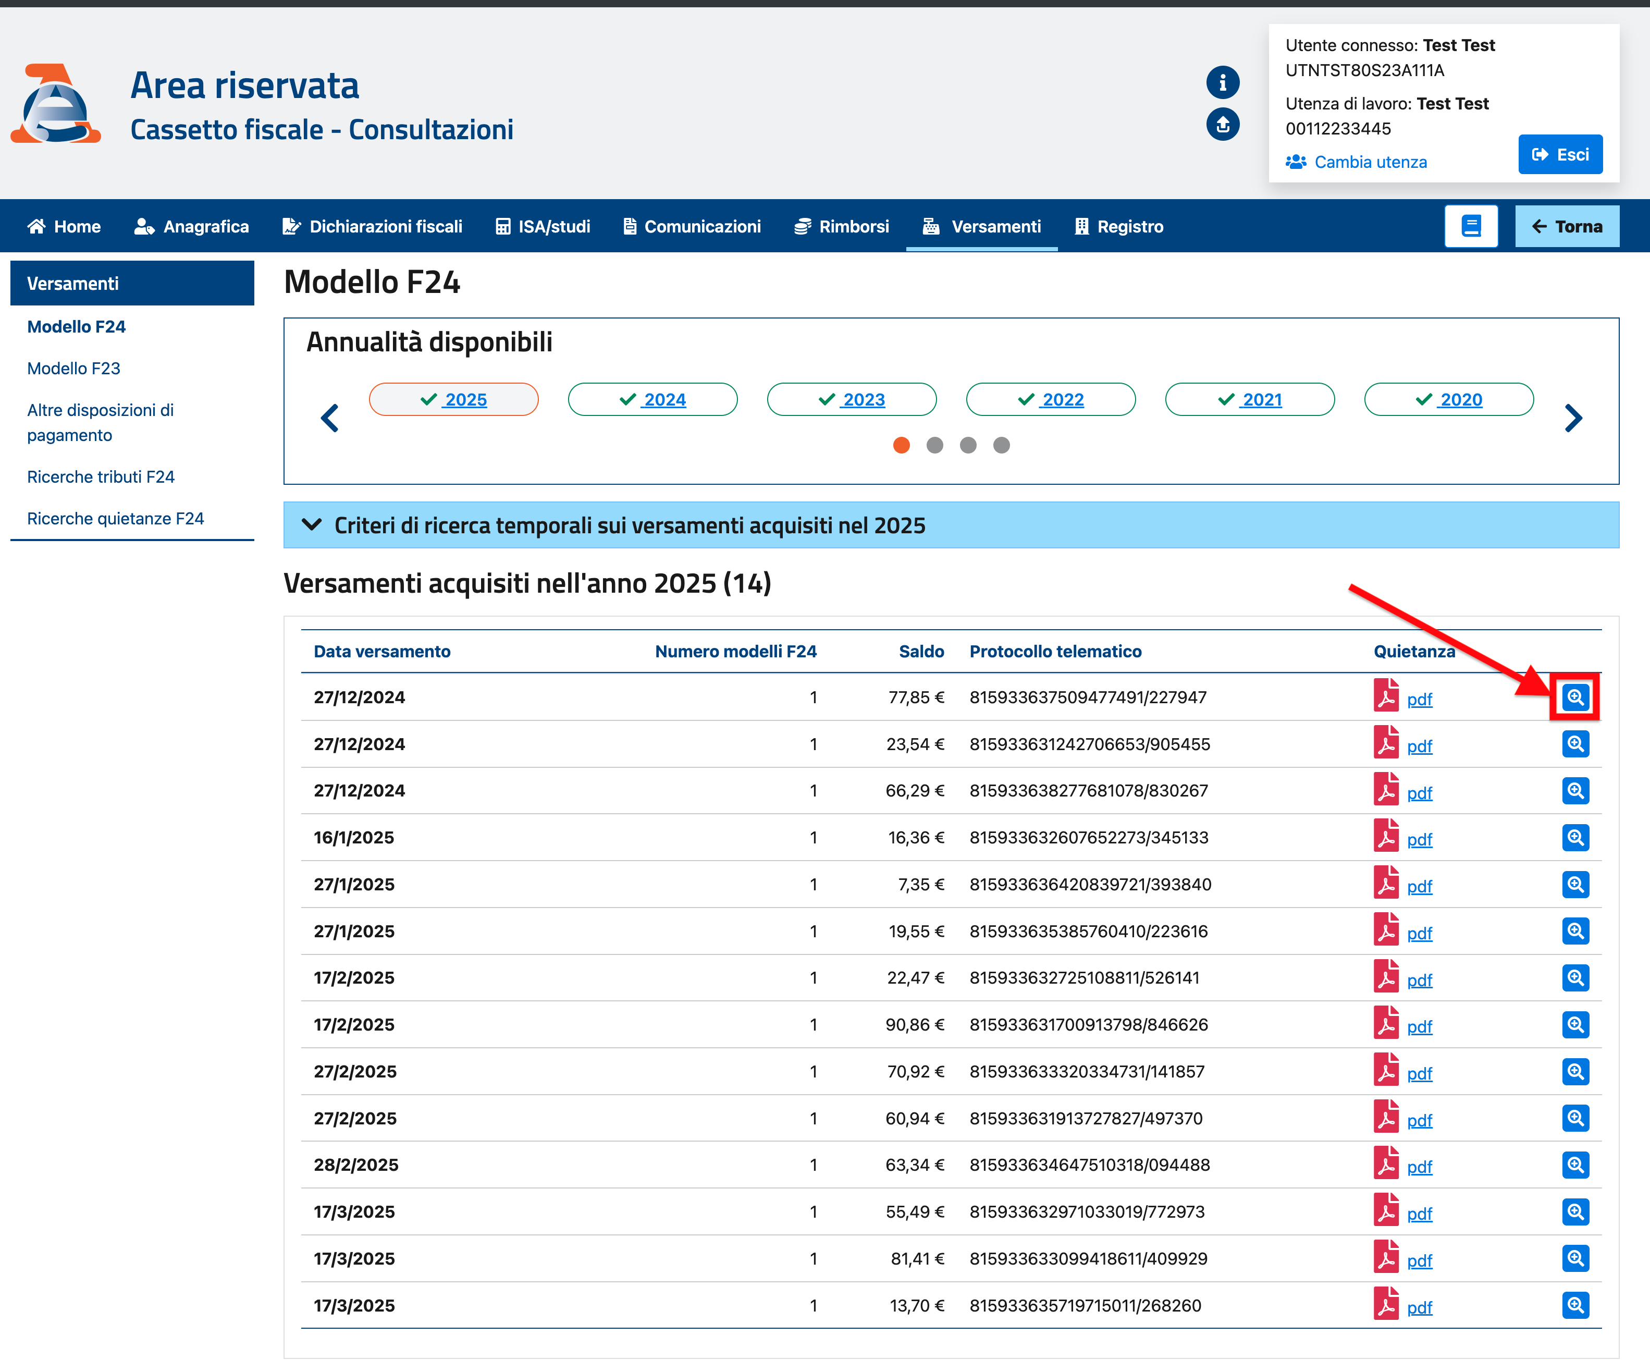Screen dimensions: 1650x1372
Task: Click protocol 815933637509477491/227947 text
Action: point(1088,697)
